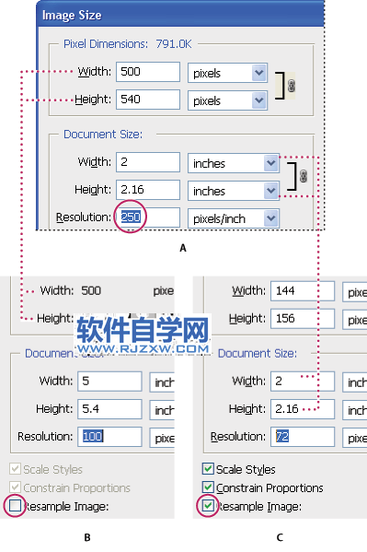Viewport: 367px width, 552px height.
Task: Open Resolution units dropdown in panel C
Action: tap(355, 438)
